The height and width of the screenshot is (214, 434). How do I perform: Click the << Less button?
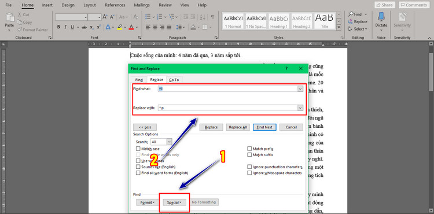pos(145,127)
